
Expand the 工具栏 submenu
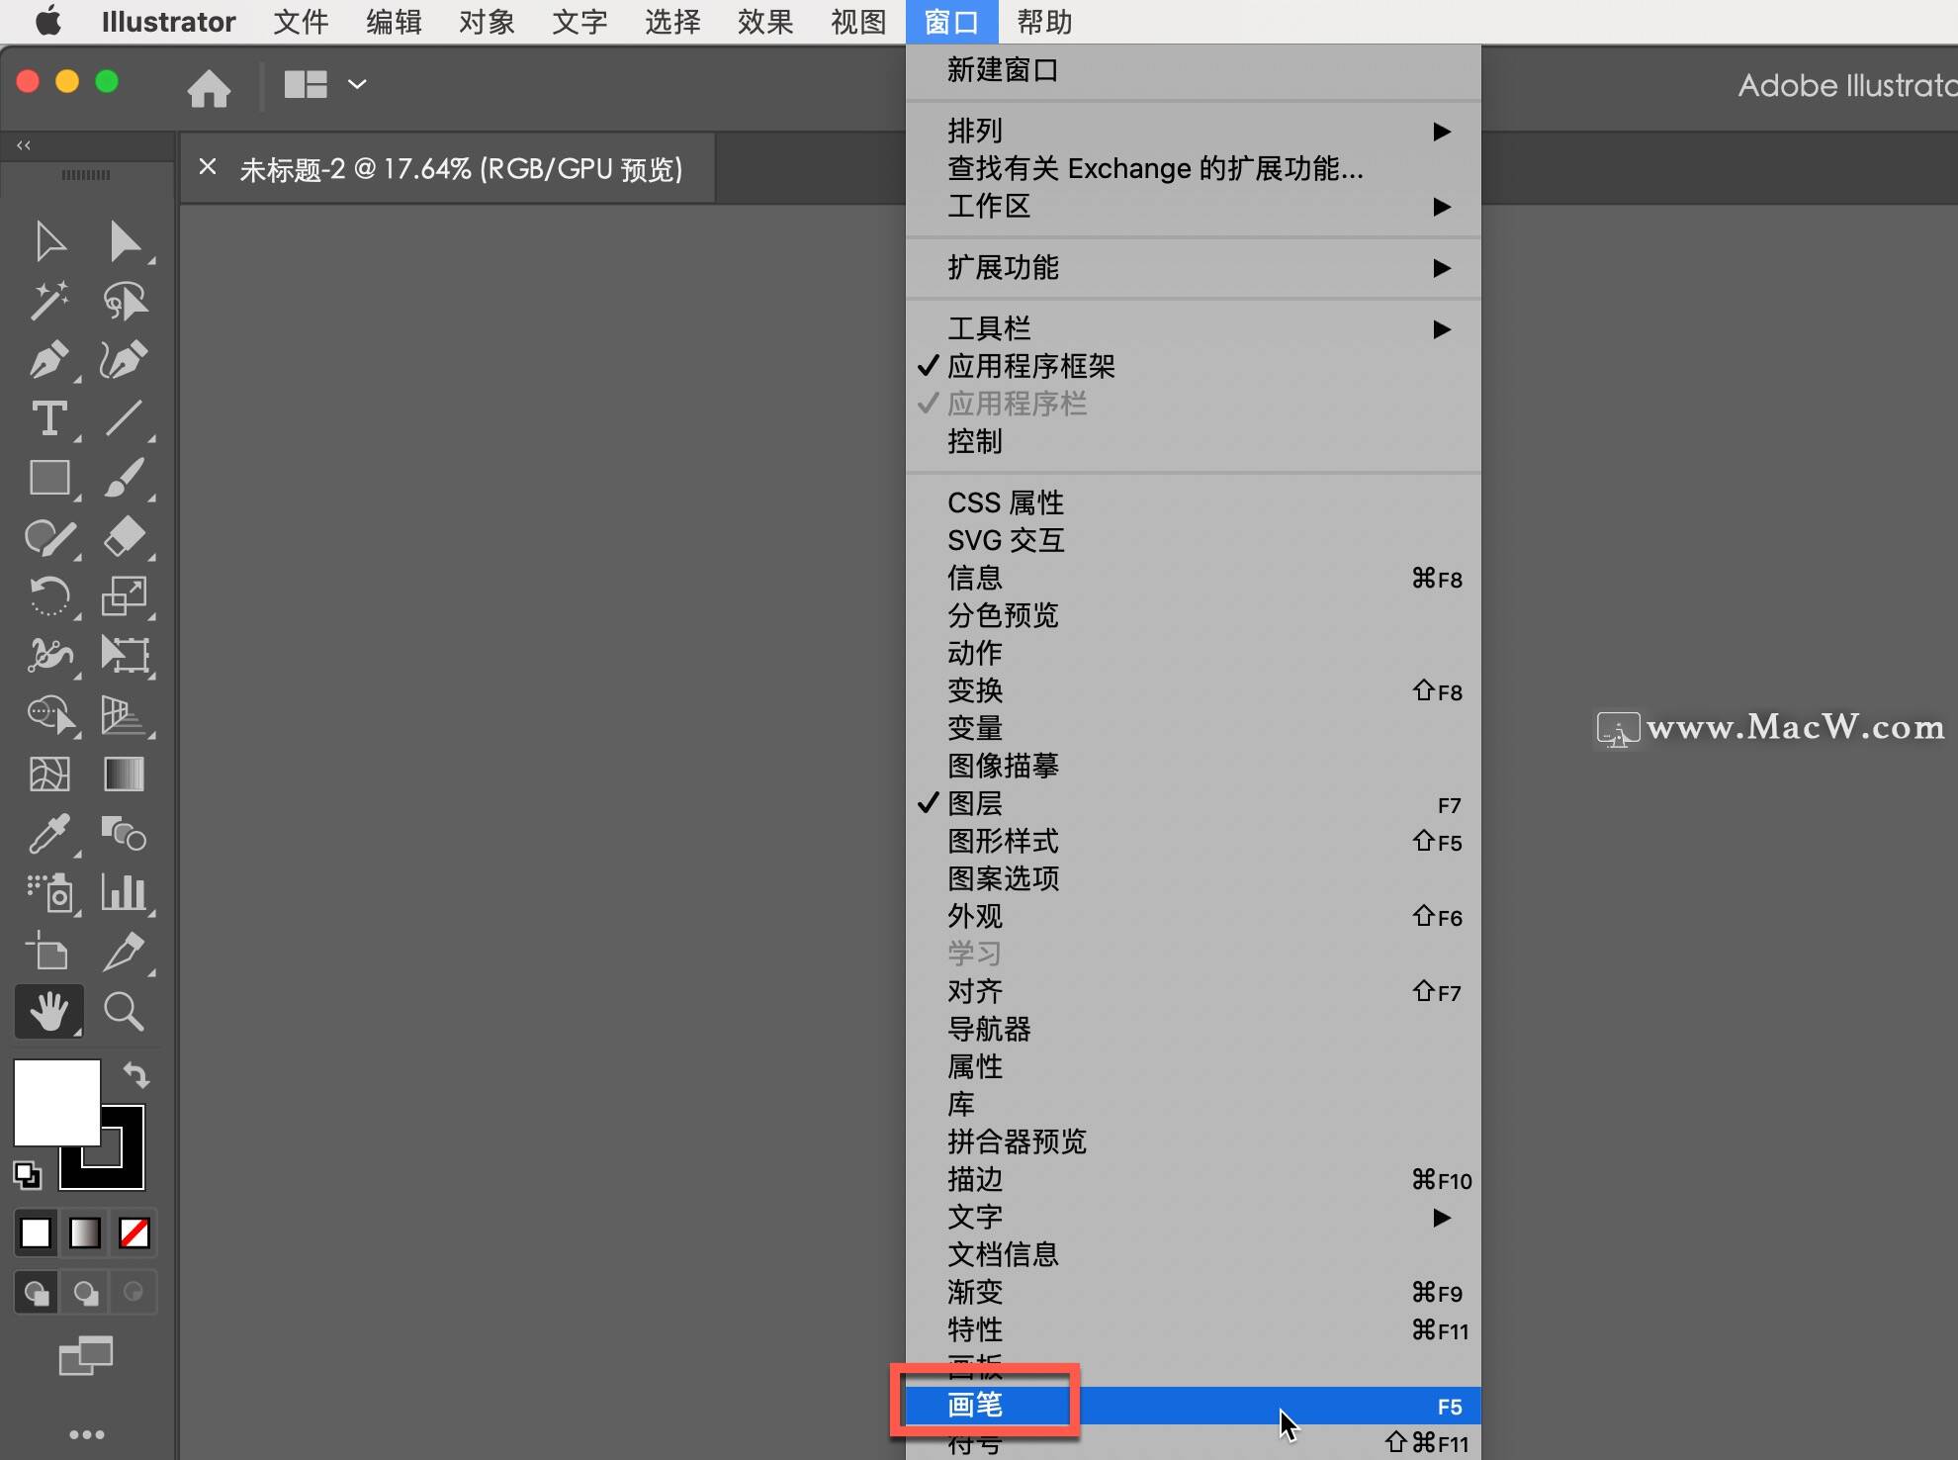pyautogui.click(x=1194, y=328)
